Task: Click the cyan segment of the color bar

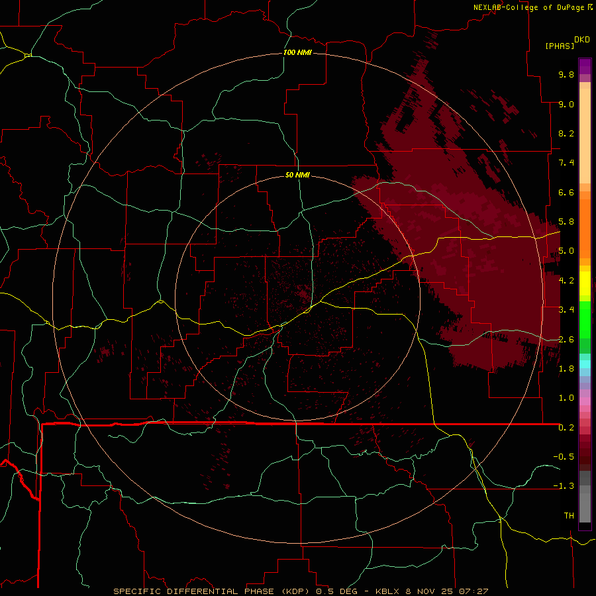Action: pyautogui.click(x=585, y=364)
